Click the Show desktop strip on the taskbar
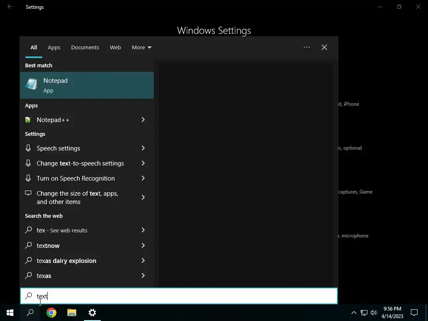The height and width of the screenshot is (321, 428). (x=427, y=313)
